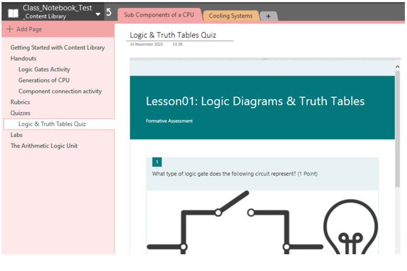Viewport: 407px width, 271px height.
Task: Open the Labs page
Action: (x=16, y=135)
